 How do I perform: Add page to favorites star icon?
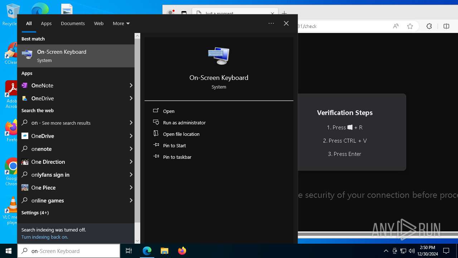[410, 26]
